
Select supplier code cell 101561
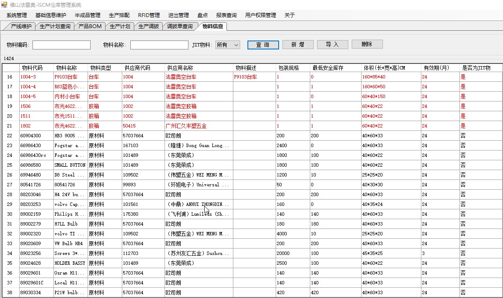(144, 204)
